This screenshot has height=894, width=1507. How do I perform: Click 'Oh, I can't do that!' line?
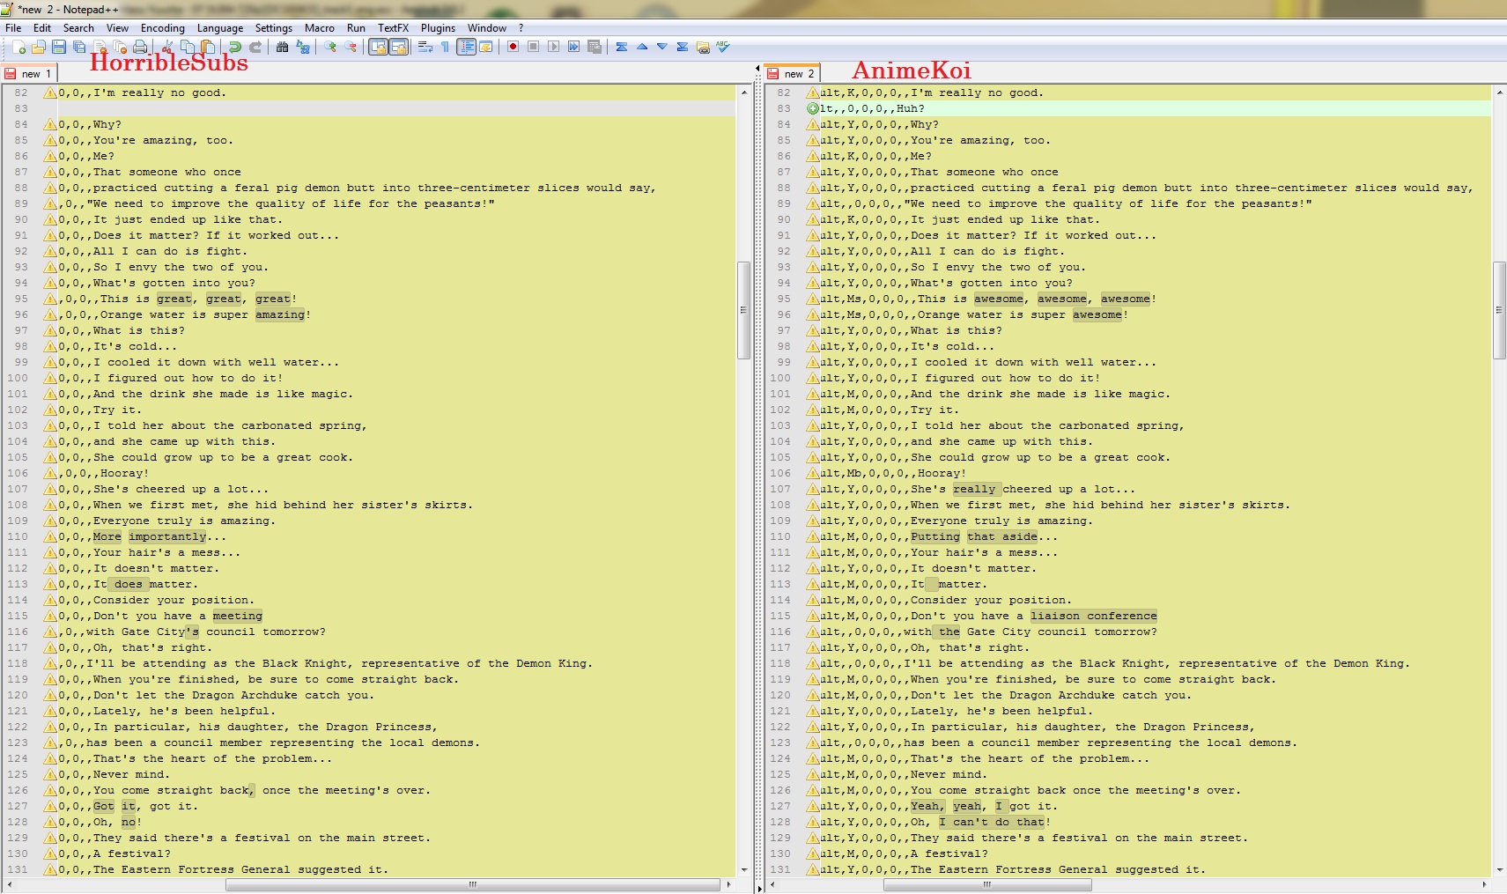pos(981,822)
